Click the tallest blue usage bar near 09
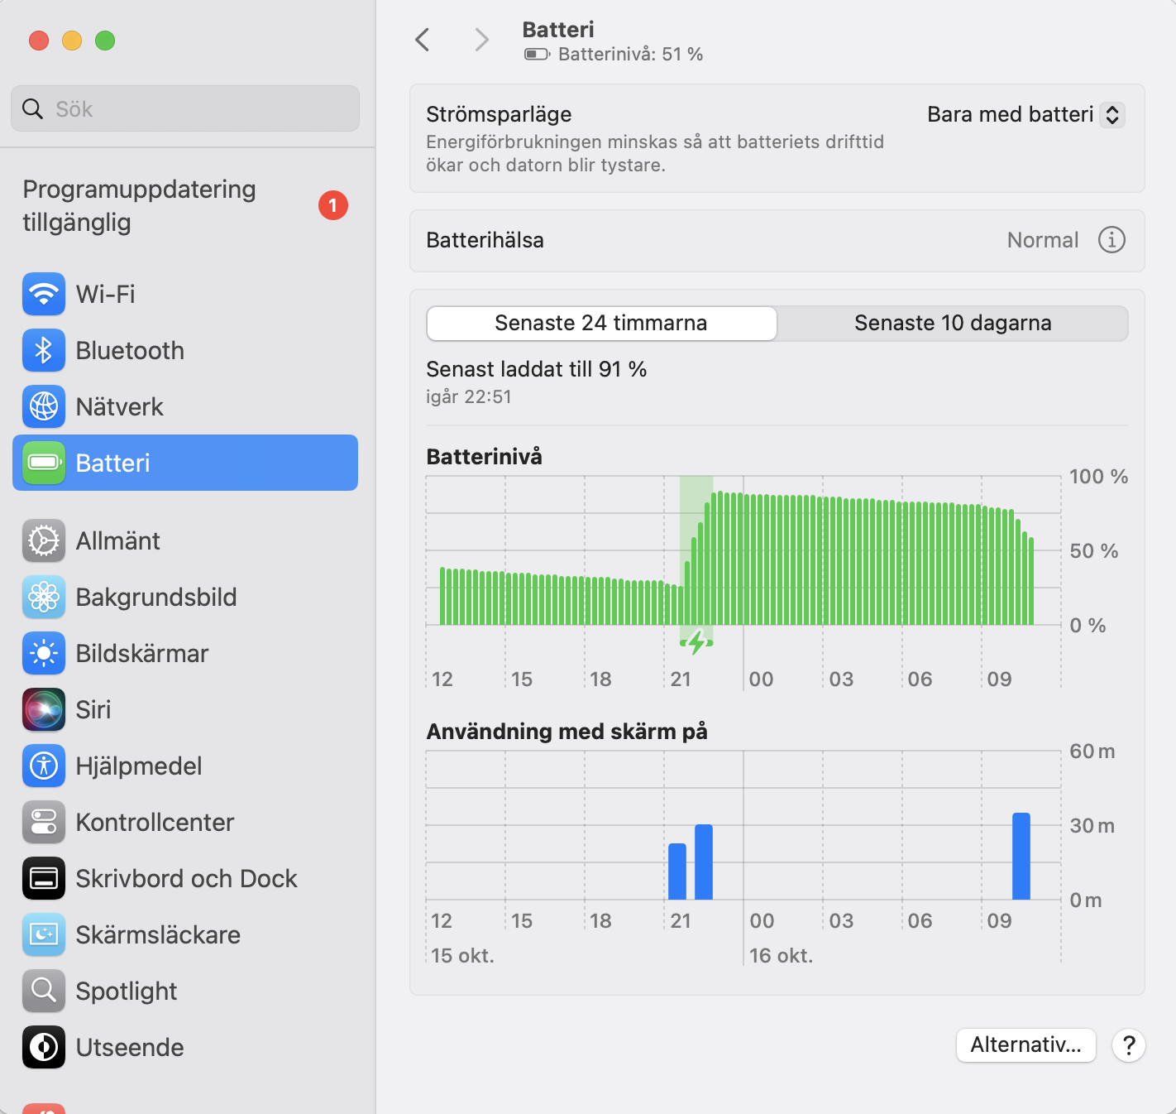 [1021, 856]
